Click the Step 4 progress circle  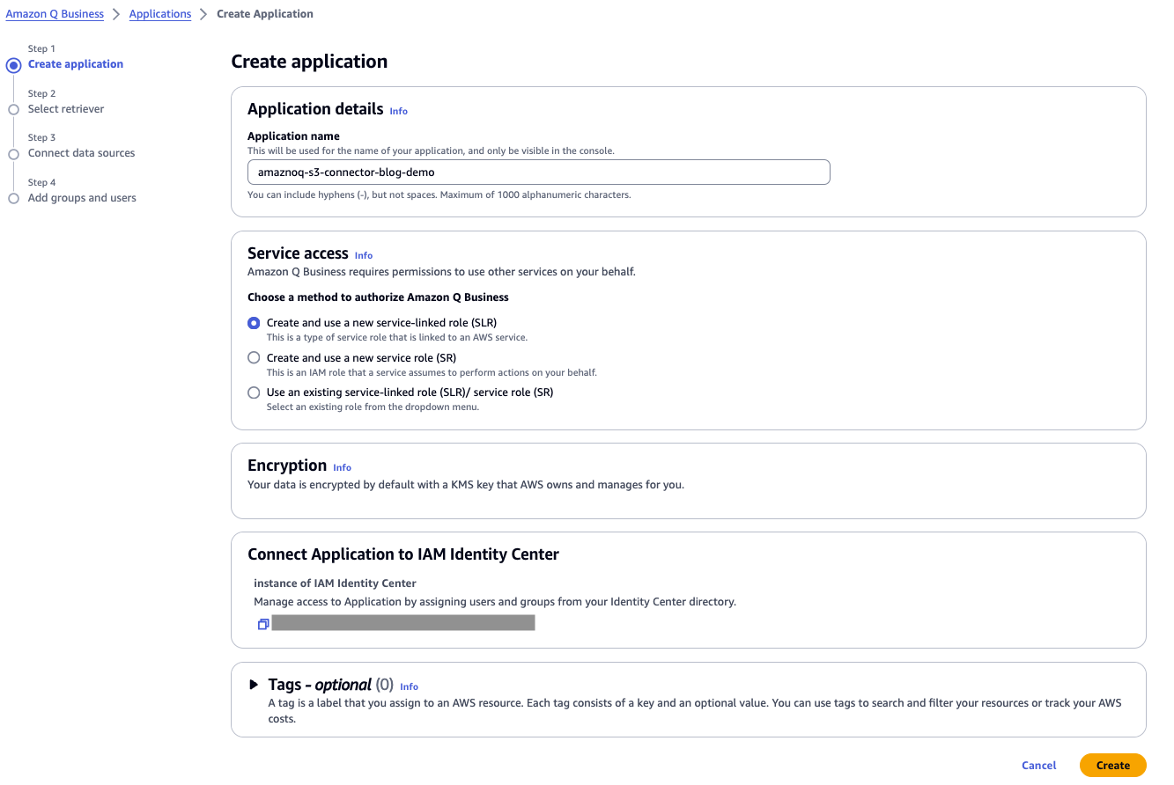click(13, 198)
